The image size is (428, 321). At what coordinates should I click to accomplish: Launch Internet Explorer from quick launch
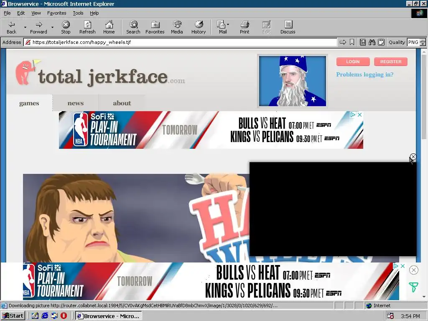(45, 316)
